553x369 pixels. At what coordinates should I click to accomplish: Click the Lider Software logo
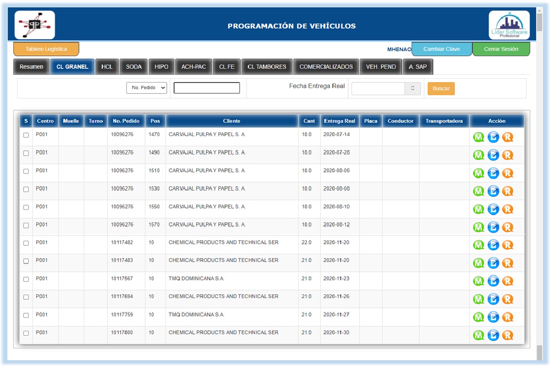click(509, 25)
